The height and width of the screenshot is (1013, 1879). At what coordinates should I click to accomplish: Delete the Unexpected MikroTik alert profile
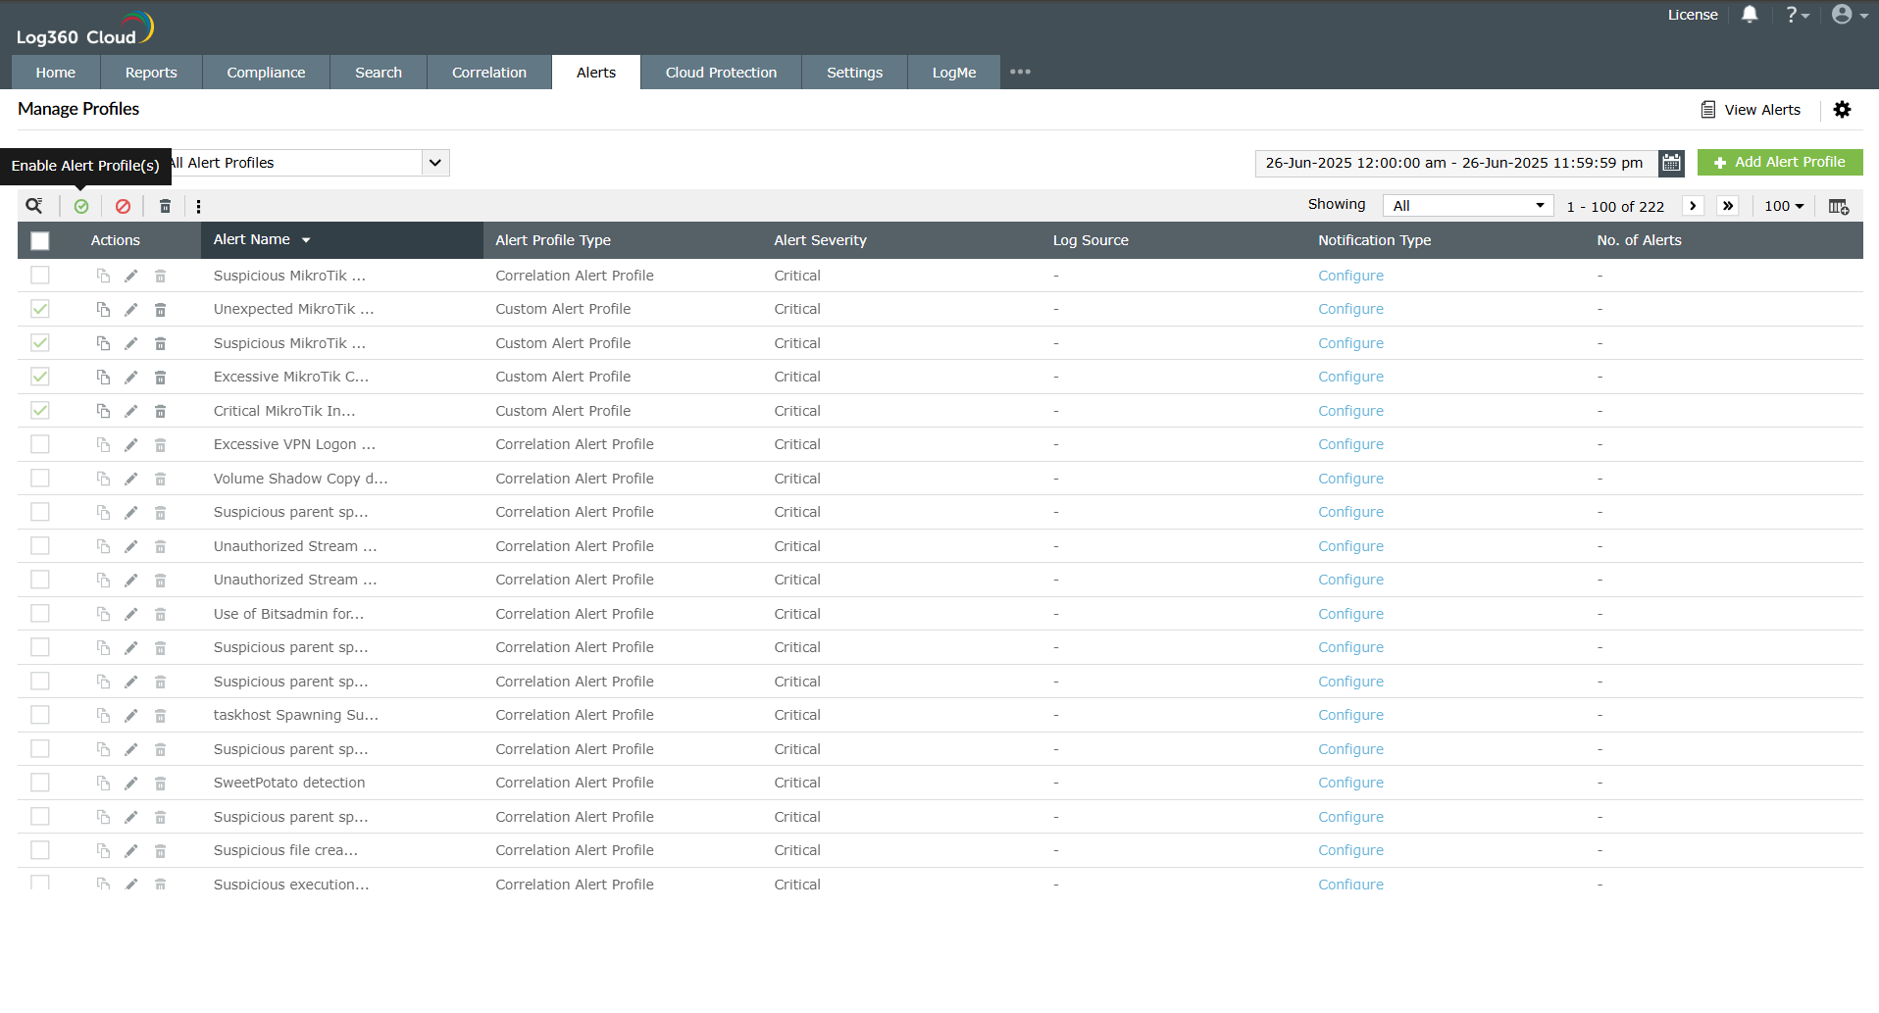(160, 309)
